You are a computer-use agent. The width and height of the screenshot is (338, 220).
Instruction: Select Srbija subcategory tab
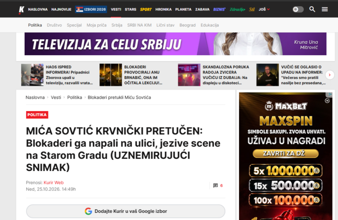point(117,25)
